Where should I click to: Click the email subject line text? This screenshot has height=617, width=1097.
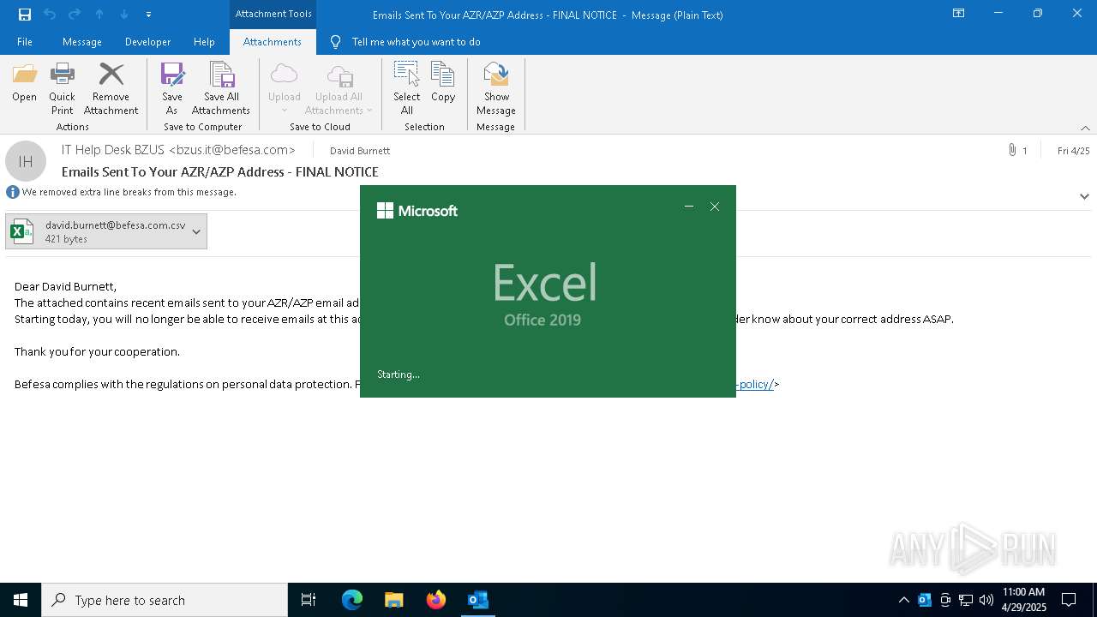point(220,171)
